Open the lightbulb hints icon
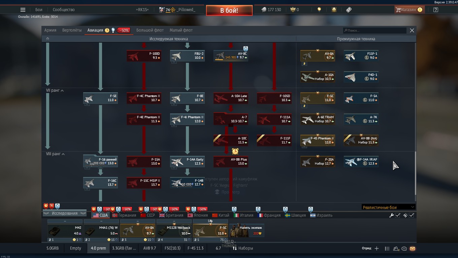The width and height of the screenshot is (458, 258). click(319, 10)
